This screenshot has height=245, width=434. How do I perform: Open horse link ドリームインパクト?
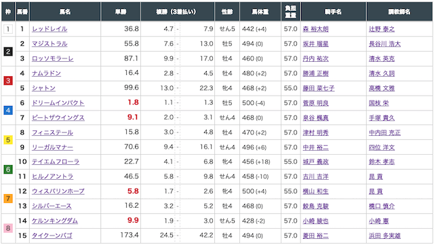tap(58, 103)
